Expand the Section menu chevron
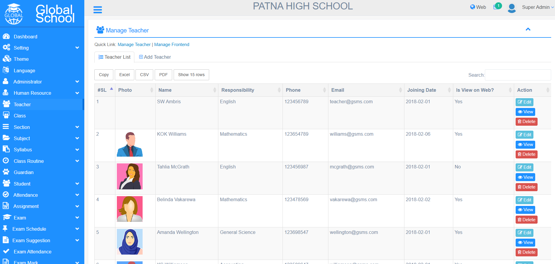 click(x=77, y=127)
